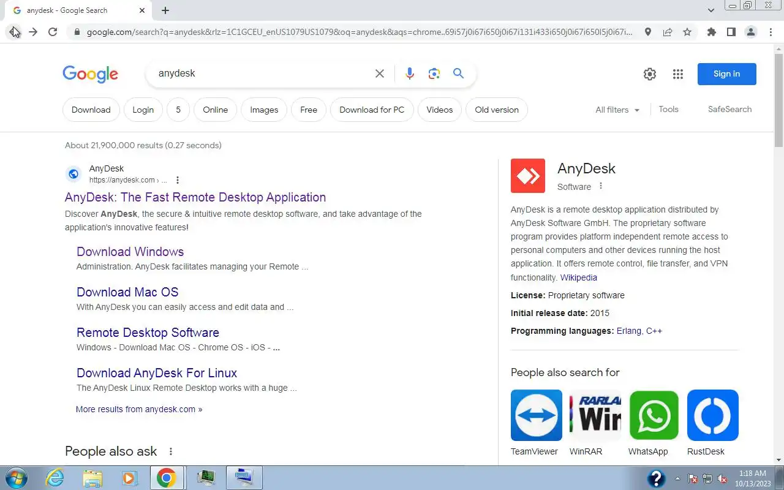Screen dimensions: 784x490
Task: Toggle the Chrome side panel icon
Action: (731, 32)
